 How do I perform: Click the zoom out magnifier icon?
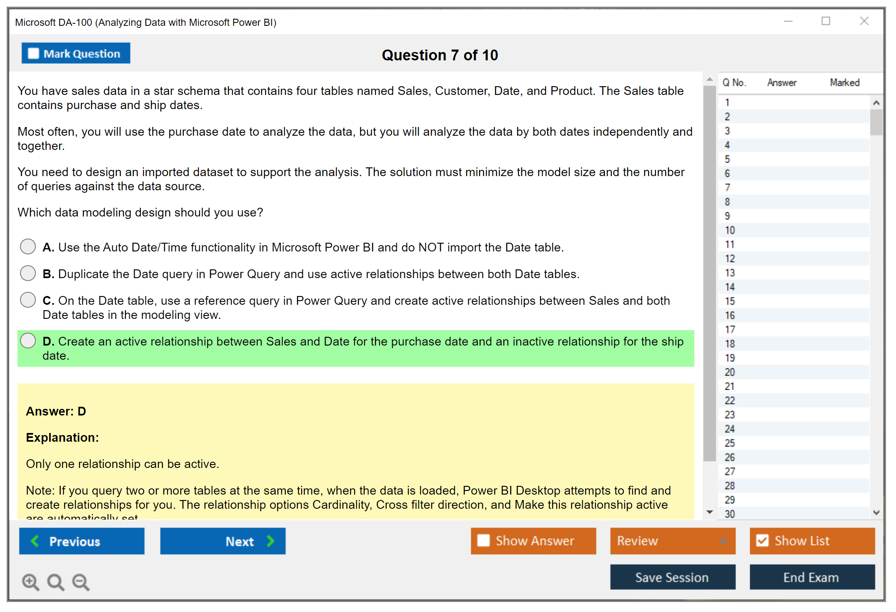pyautogui.click(x=80, y=582)
